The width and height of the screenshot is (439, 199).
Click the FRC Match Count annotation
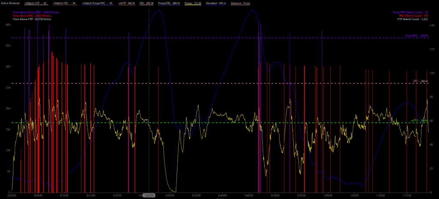(x=413, y=15)
